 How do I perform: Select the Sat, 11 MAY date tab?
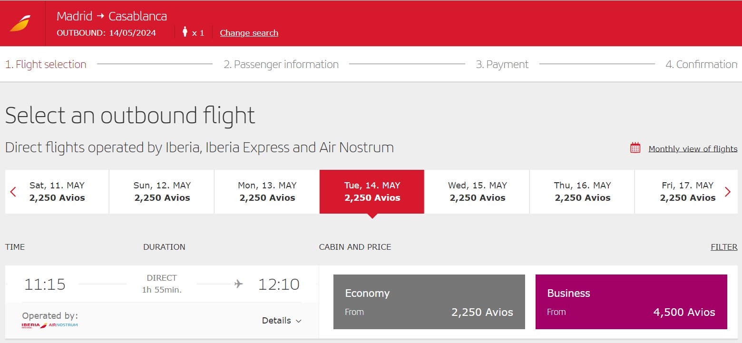coord(57,192)
